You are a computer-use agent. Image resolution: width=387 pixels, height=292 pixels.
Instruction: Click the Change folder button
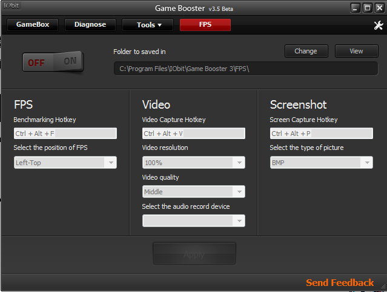306,51
